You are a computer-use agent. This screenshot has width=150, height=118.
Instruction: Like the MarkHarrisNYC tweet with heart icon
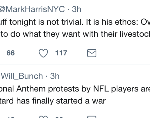click(43, 53)
